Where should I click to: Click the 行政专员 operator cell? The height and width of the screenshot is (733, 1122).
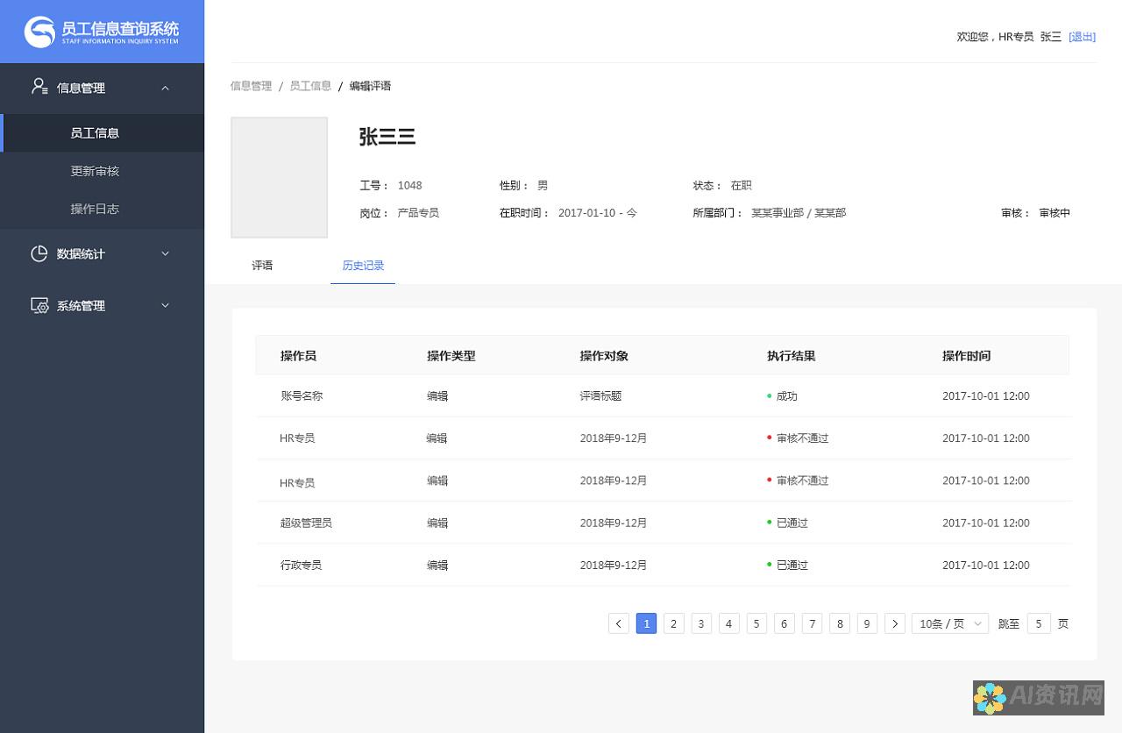301,566
